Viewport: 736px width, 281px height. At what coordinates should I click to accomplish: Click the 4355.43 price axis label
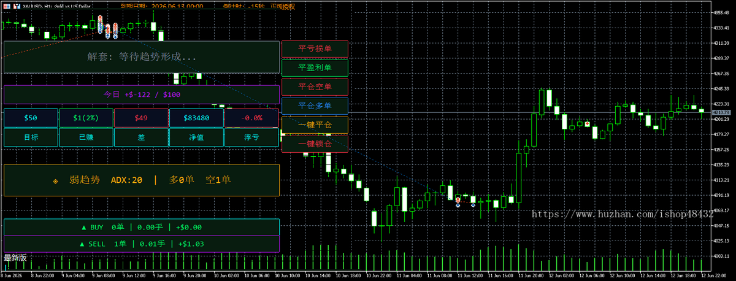[x=721, y=13]
